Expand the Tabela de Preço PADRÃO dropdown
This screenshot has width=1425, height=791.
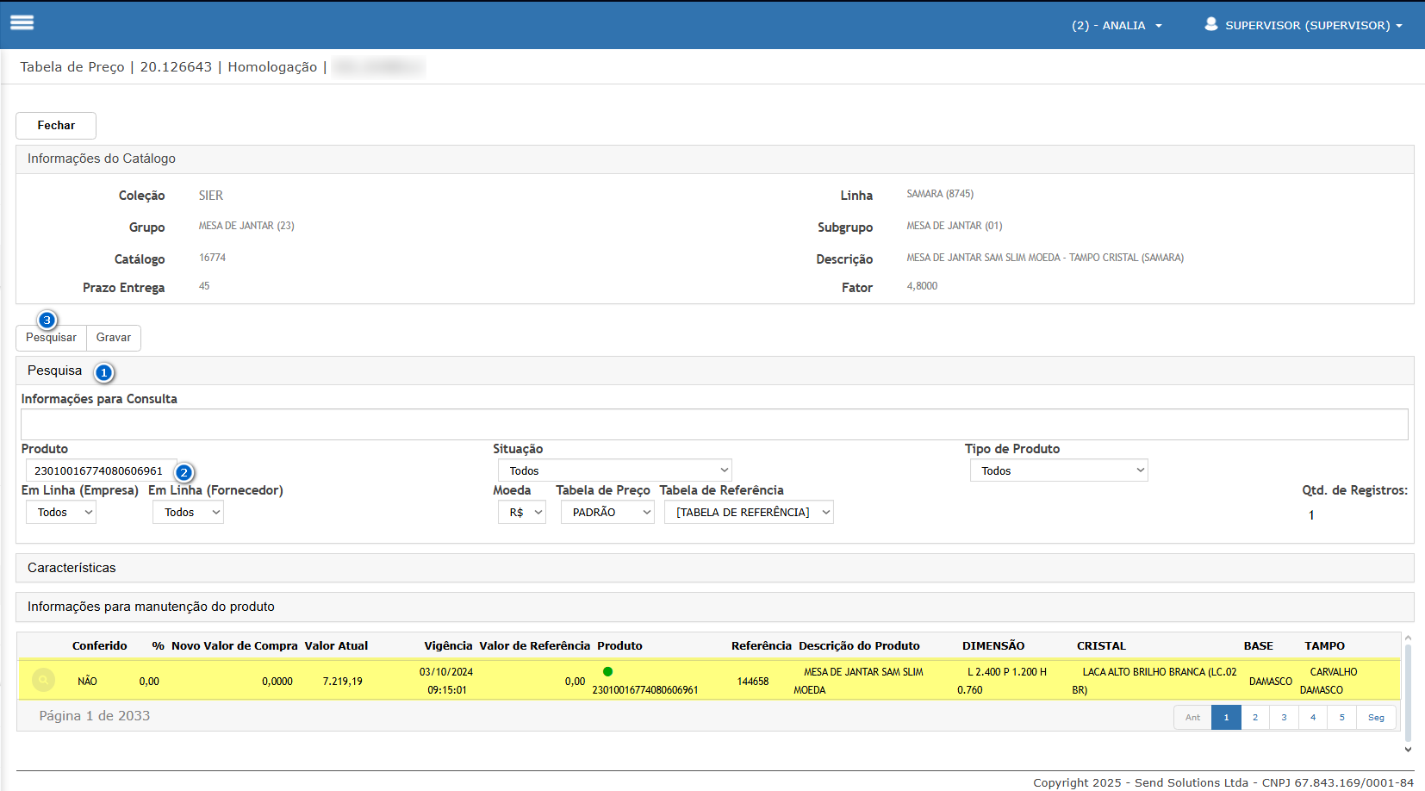click(607, 512)
